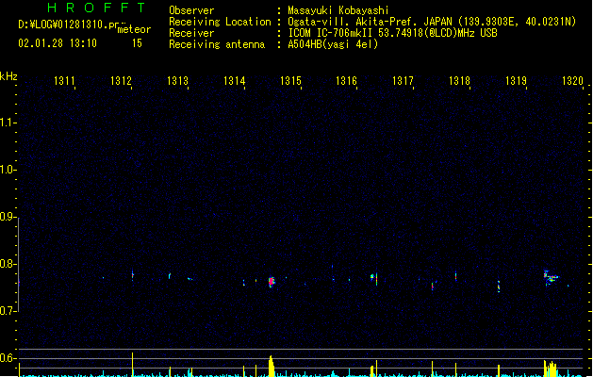Click the 1315 time axis marker
The width and height of the screenshot is (593, 377).
pos(290,81)
